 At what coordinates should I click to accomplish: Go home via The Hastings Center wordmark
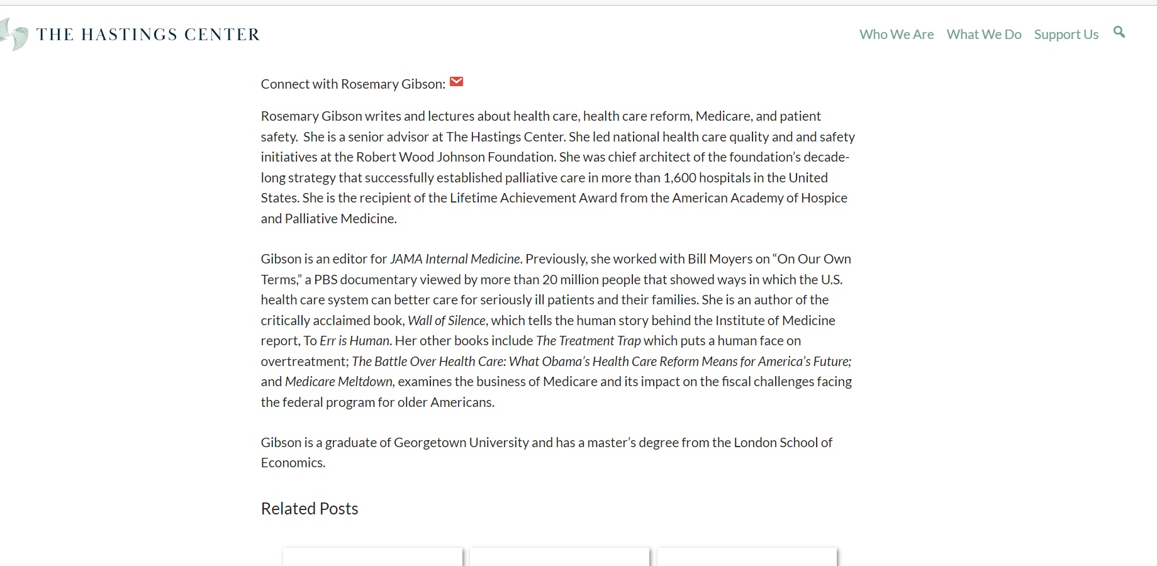[148, 34]
